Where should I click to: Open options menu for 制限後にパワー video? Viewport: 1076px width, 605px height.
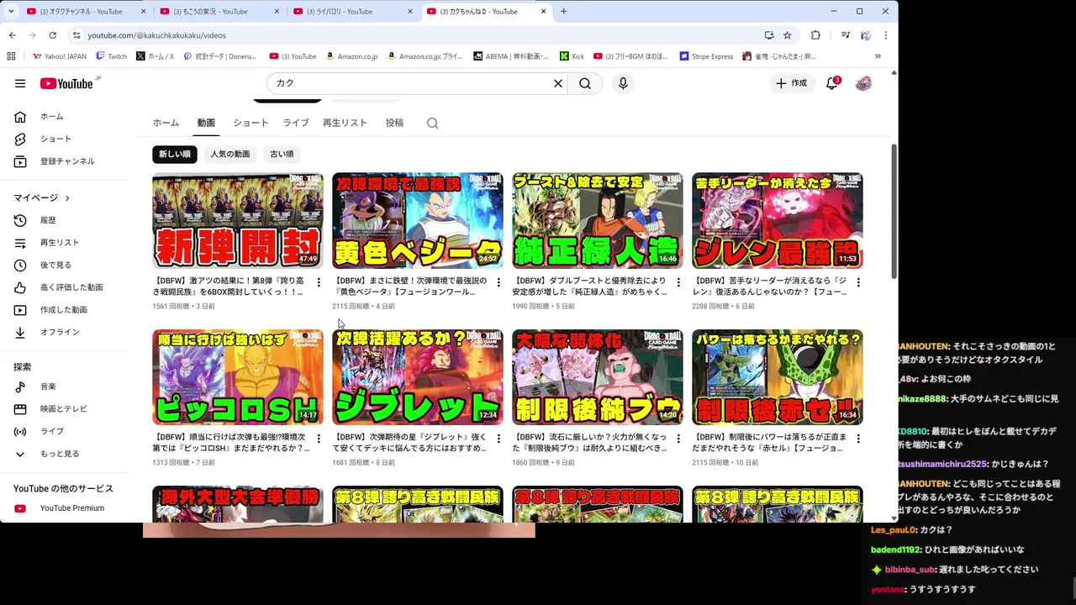[x=858, y=439]
